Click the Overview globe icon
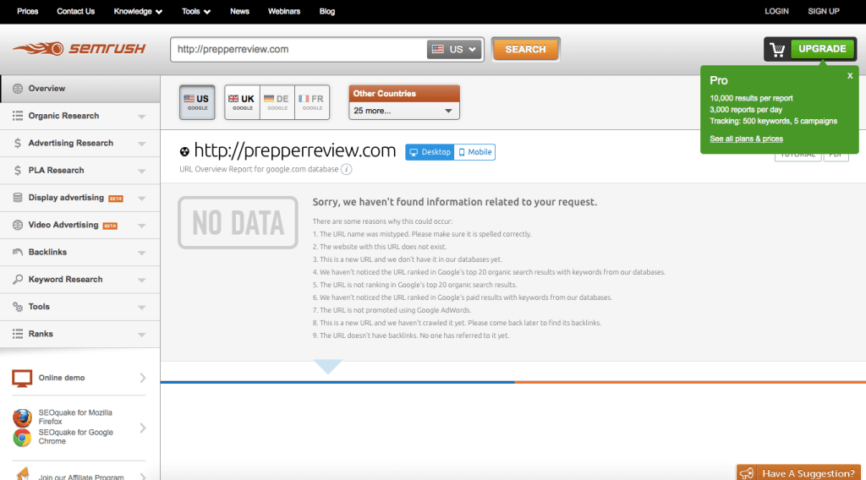 pos(18,88)
